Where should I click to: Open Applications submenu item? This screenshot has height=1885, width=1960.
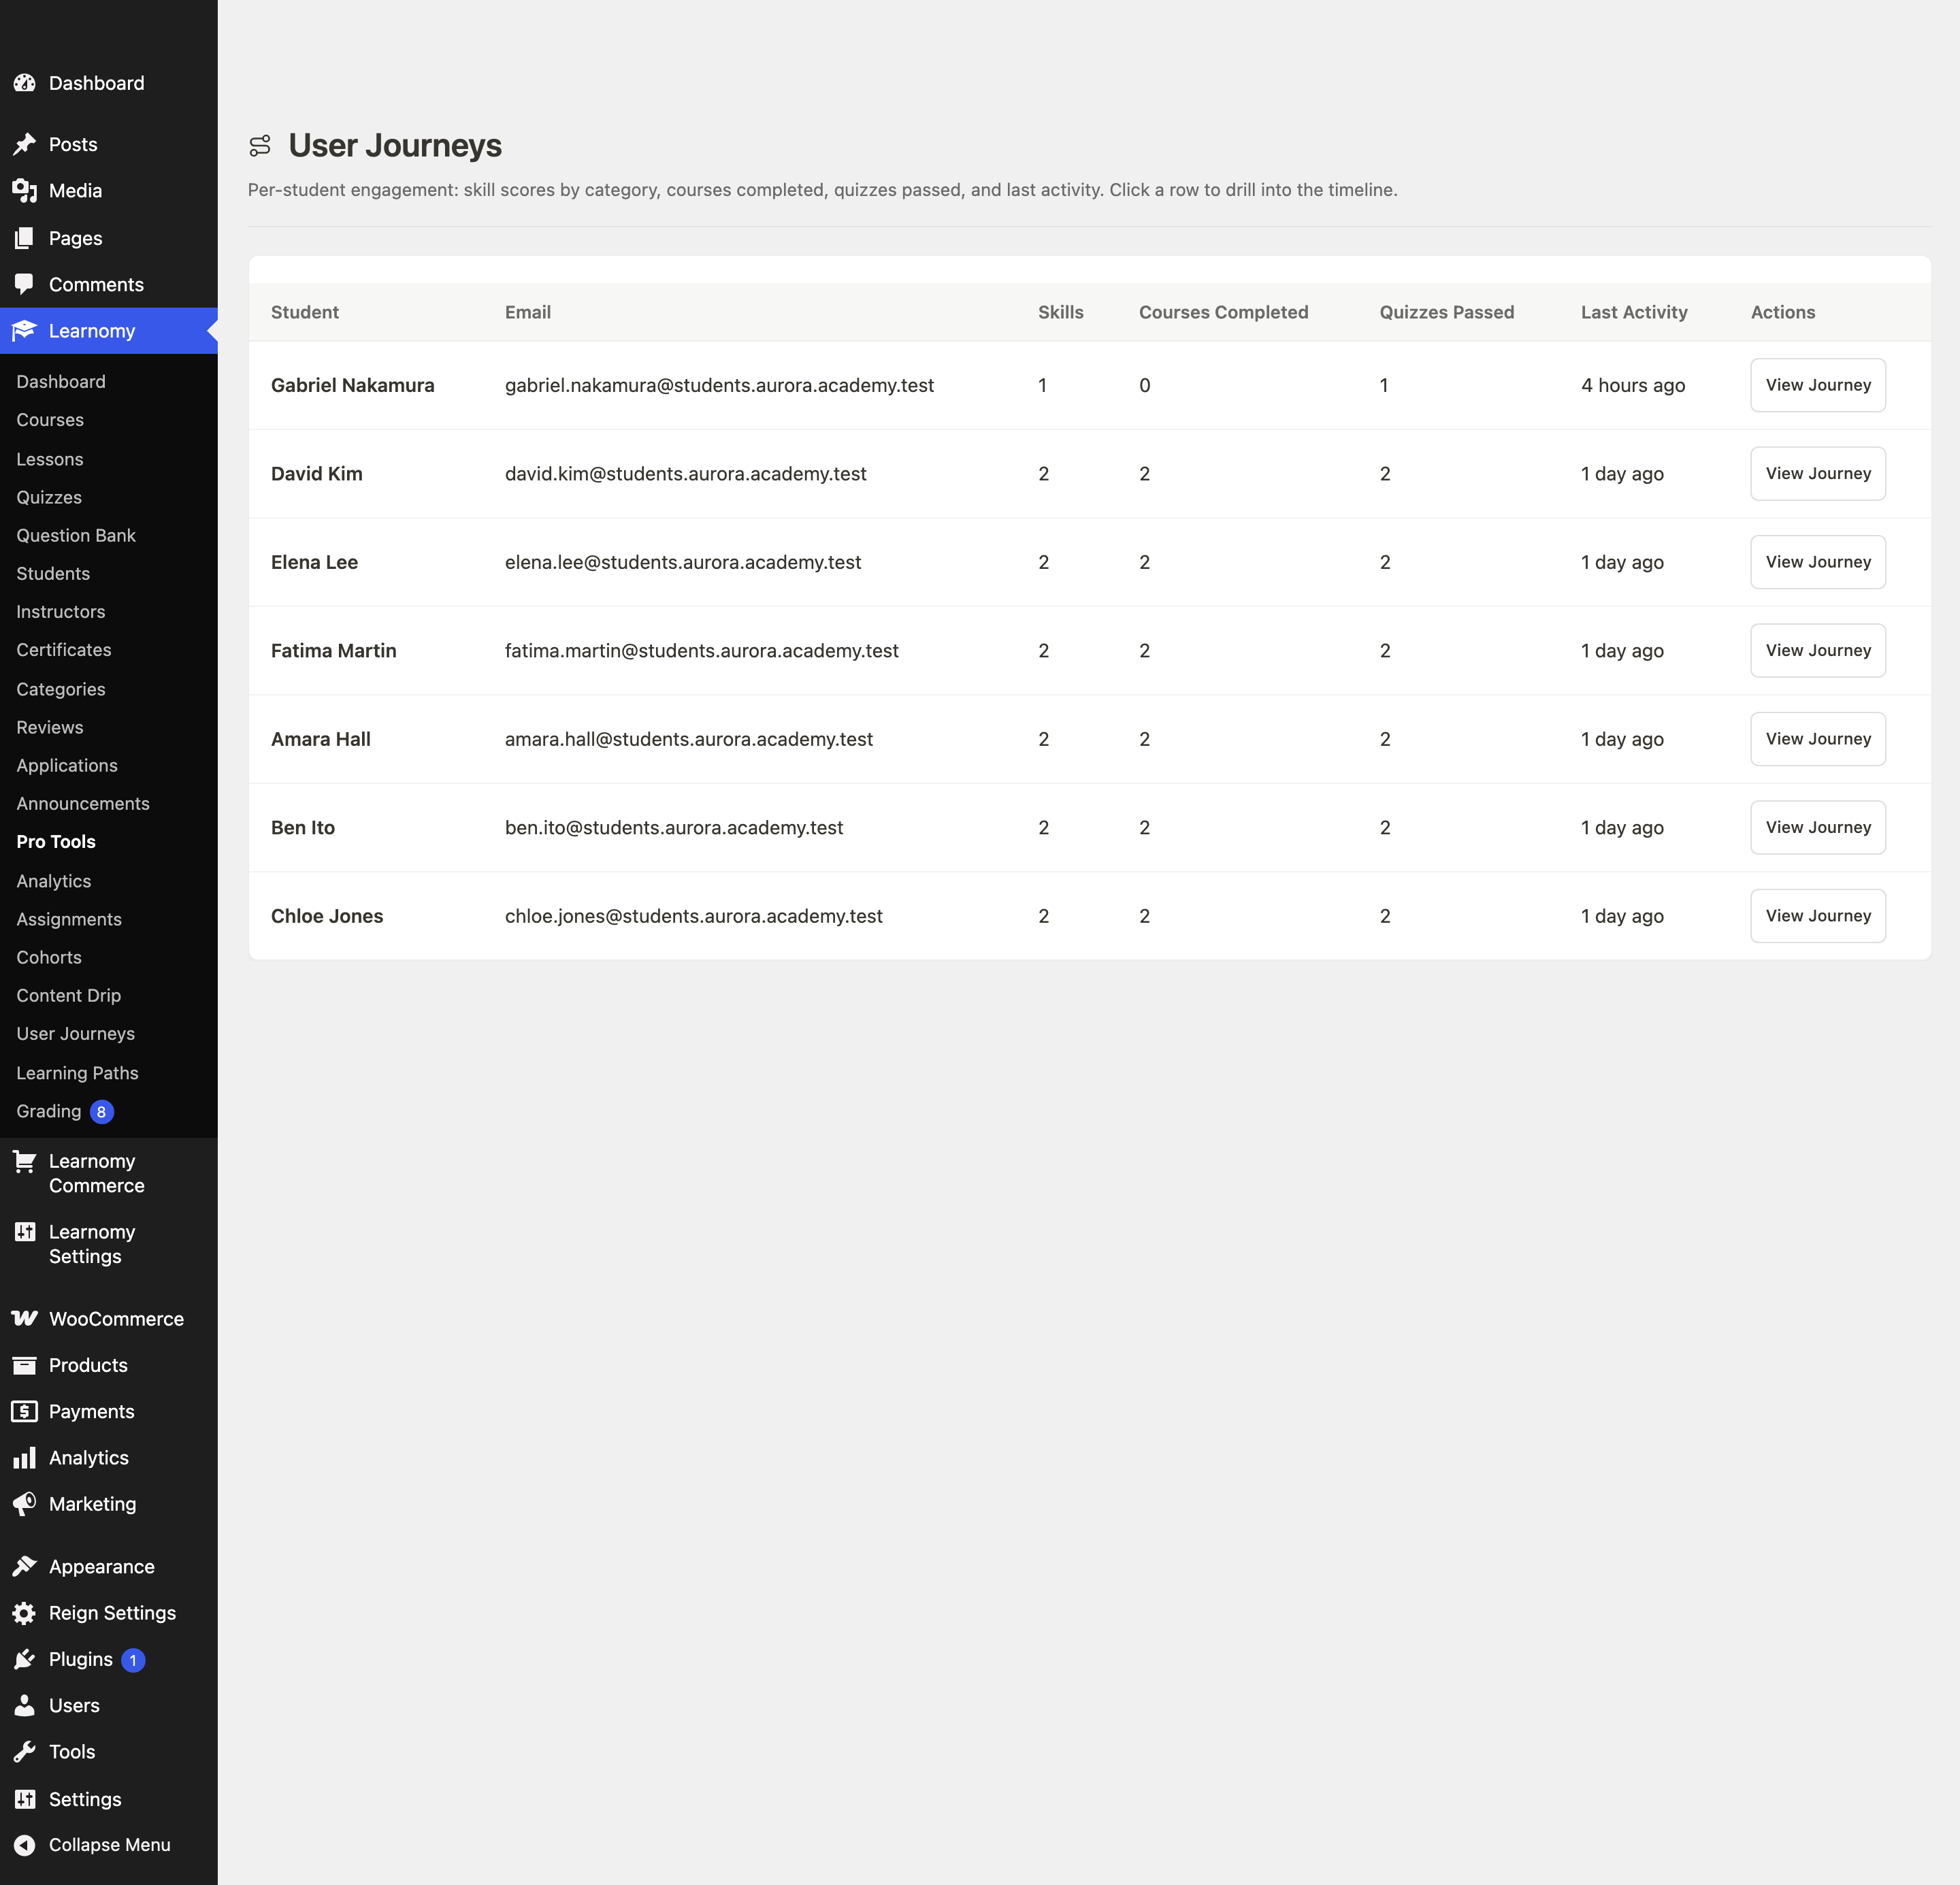(x=67, y=765)
